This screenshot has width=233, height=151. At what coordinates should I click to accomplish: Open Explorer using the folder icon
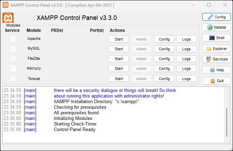point(209,49)
